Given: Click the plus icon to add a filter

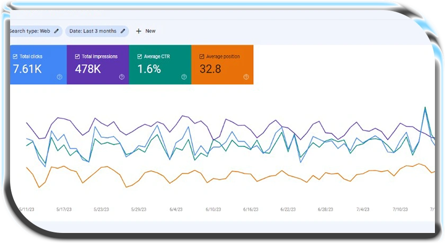Looking at the screenshot, I should pos(139,31).
